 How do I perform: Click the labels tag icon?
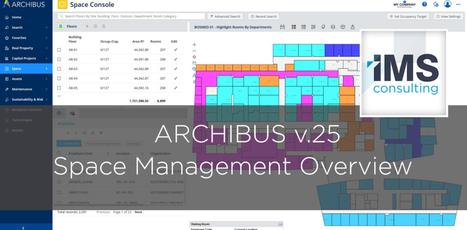coord(323,27)
